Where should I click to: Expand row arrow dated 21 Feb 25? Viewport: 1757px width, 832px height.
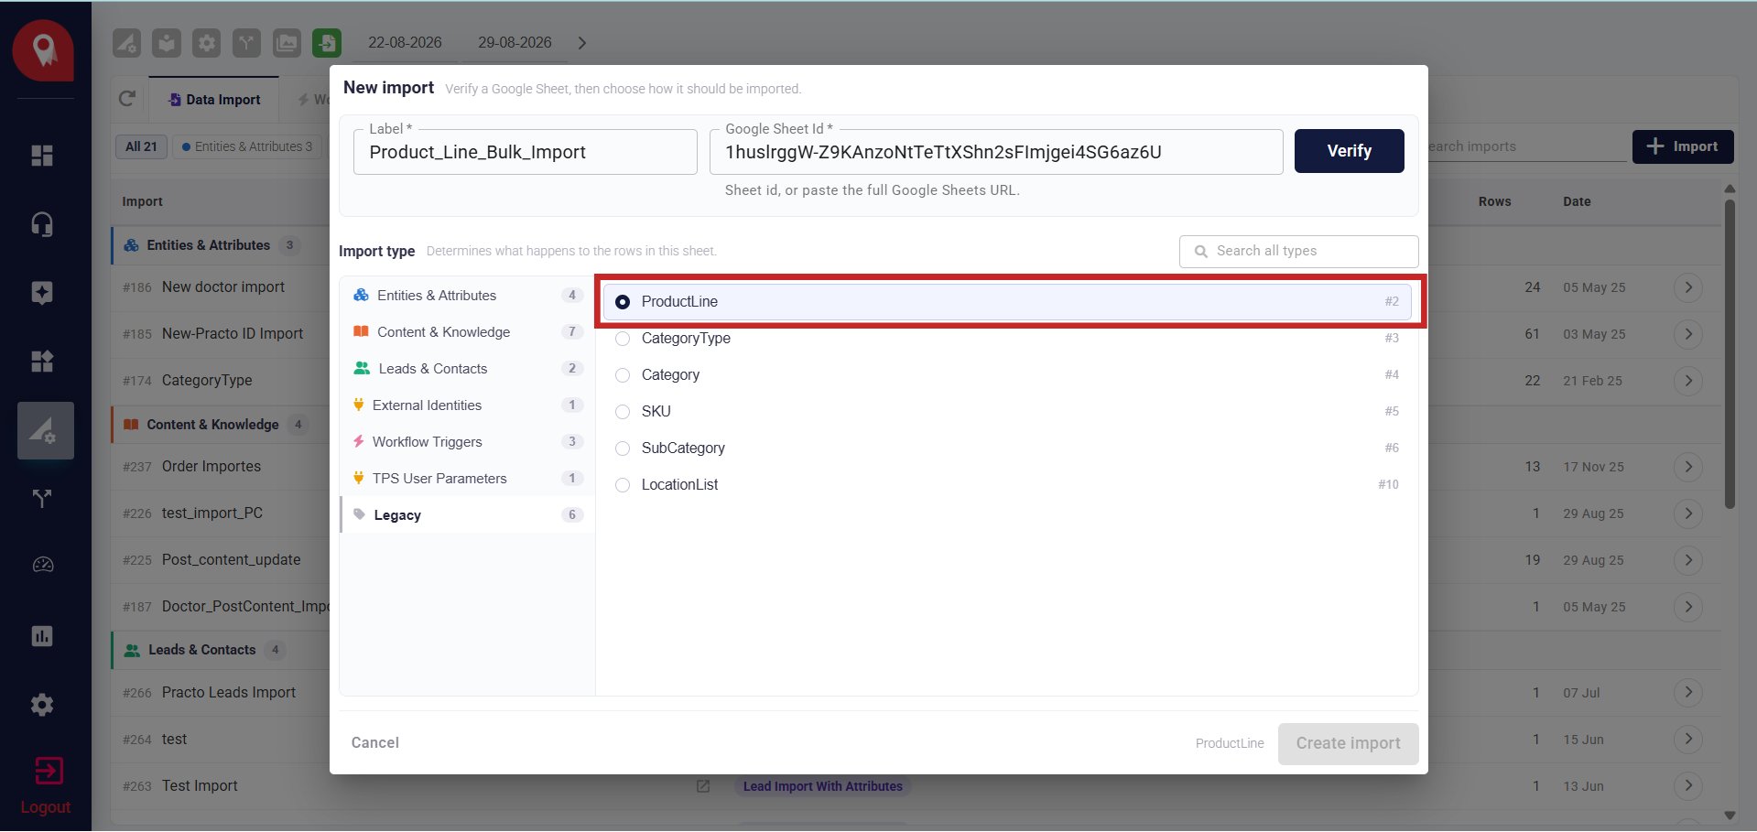[x=1688, y=381]
